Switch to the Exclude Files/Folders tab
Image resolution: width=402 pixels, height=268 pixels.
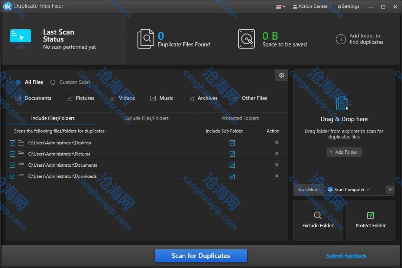point(146,118)
